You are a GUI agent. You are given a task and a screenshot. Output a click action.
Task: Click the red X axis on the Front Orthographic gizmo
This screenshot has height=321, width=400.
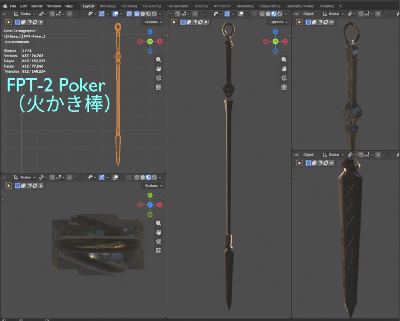(160, 41)
